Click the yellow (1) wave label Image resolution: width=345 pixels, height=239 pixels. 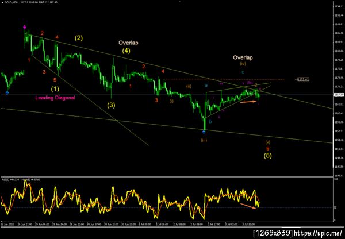[x=55, y=89]
